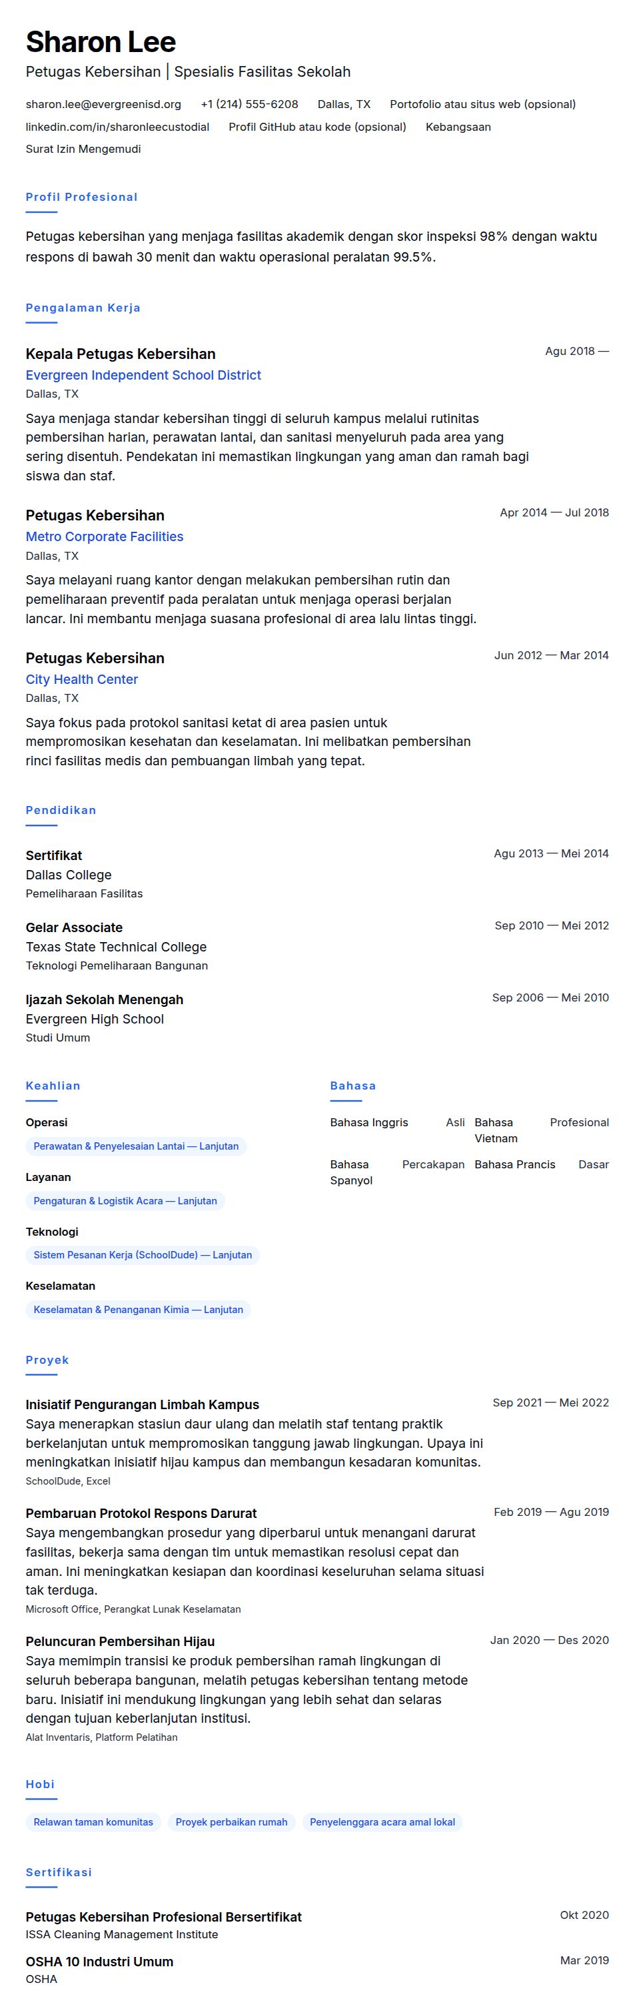Click the linkedin.com/in/sharonleecustodial link
Screen dimensions: 635x2013
[x=117, y=127]
